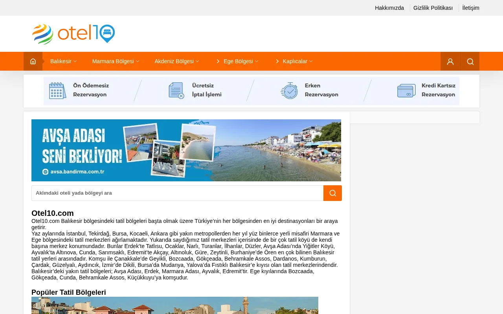Click the Popüler Tatil Bölgeleri image

click(175, 305)
